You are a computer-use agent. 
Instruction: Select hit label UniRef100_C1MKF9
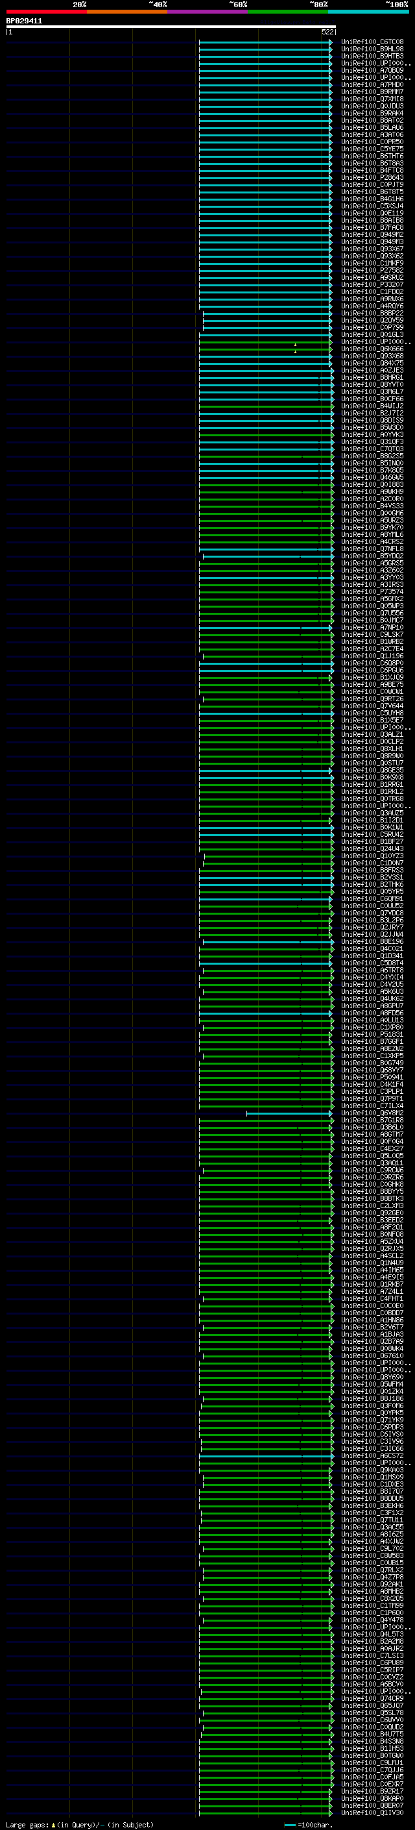pos(372,263)
